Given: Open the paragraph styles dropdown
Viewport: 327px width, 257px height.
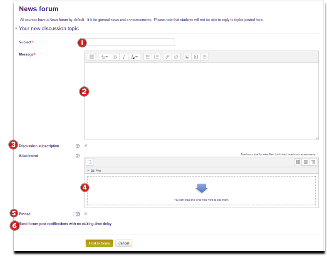Looking at the screenshot, I should pos(104,57).
